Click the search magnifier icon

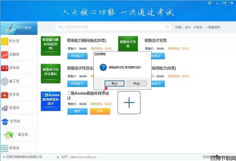click(x=167, y=27)
